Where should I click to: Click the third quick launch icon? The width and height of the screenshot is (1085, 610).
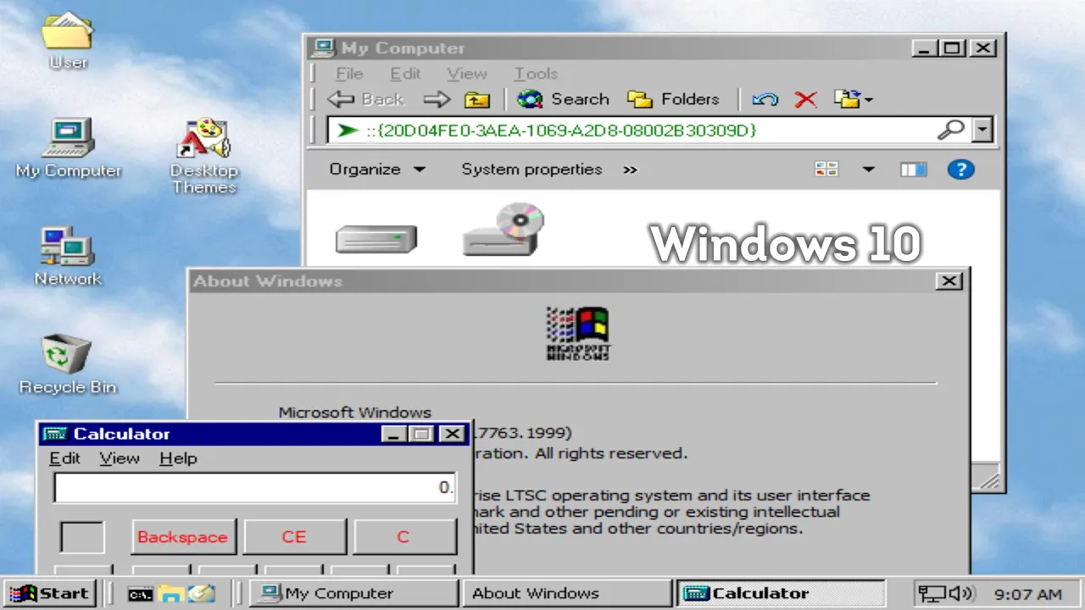tap(202, 593)
